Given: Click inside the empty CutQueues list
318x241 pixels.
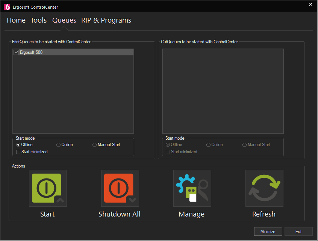Looking at the screenshot, I should (x=223, y=91).
